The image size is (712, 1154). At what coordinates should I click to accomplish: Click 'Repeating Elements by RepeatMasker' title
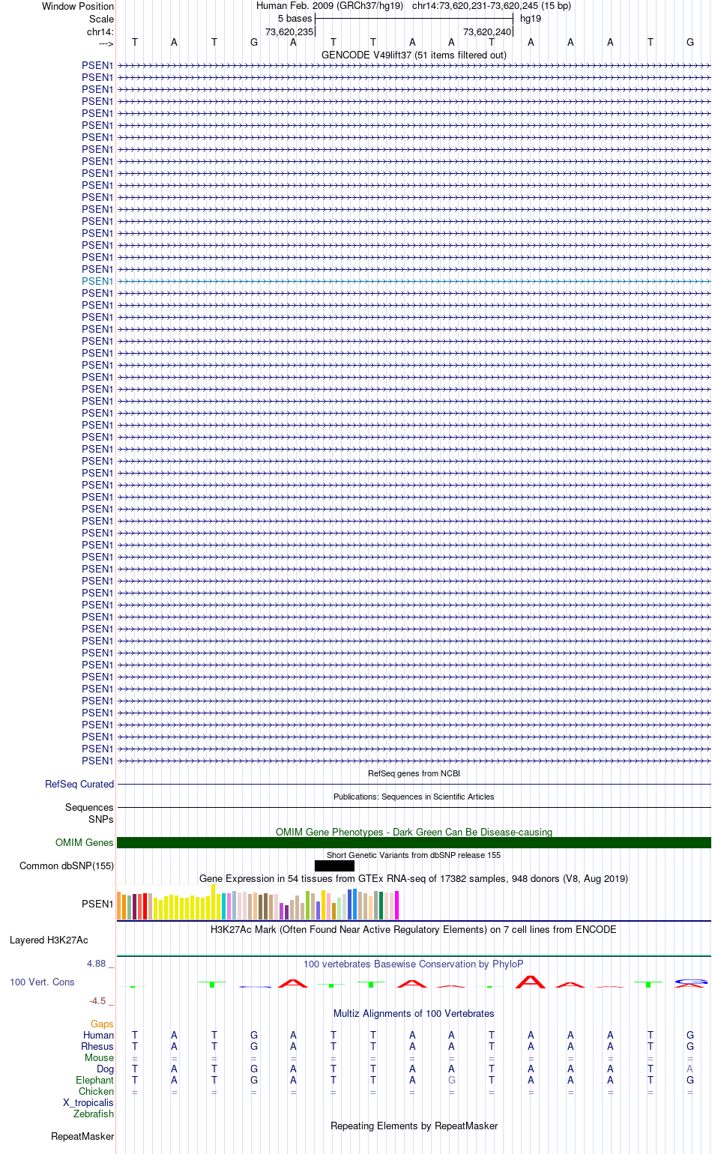pos(414,1126)
